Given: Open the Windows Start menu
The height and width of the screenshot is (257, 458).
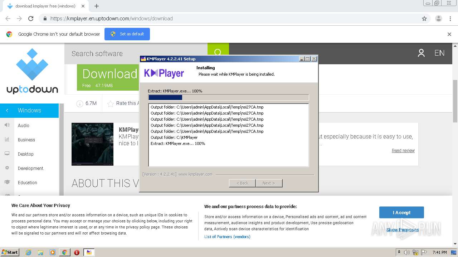Looking at the screenshot, I should (x=10, y=252).
